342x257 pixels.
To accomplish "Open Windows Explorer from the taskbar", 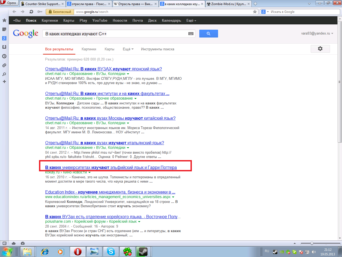I will point(27,252).
